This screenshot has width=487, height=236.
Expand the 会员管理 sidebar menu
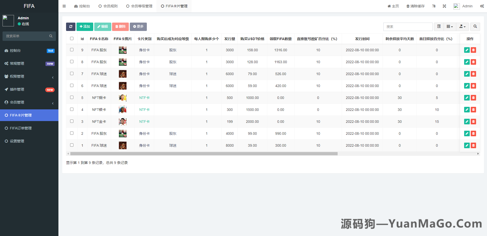[x=29, y=102]
